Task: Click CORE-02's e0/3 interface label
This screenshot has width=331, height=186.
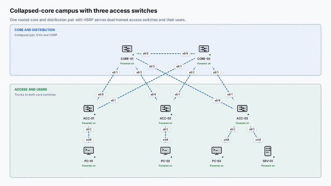Action: [x=216, y=72]
